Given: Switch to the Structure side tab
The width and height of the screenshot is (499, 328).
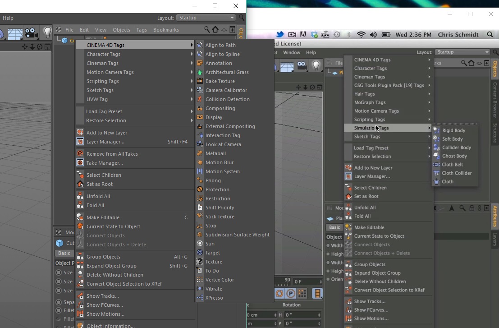Looking at the screenshot, I should click(495, 133).
